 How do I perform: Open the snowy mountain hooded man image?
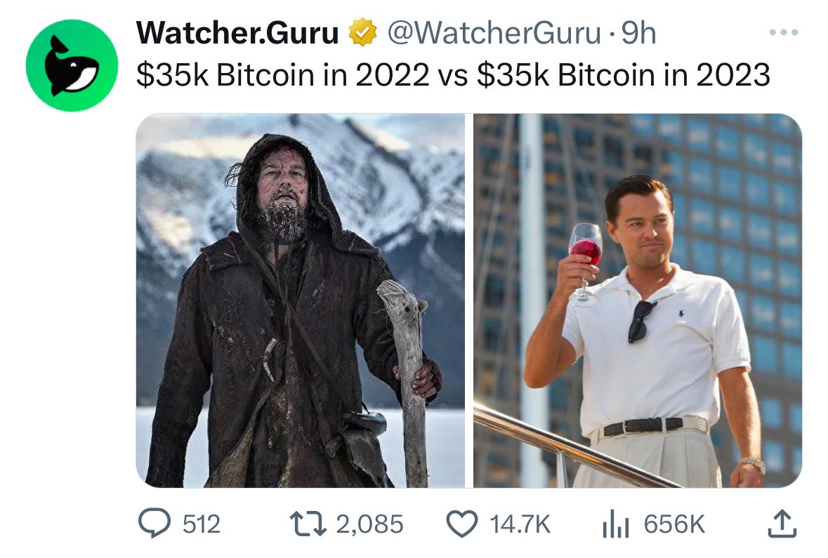click(x=301, y=300)
